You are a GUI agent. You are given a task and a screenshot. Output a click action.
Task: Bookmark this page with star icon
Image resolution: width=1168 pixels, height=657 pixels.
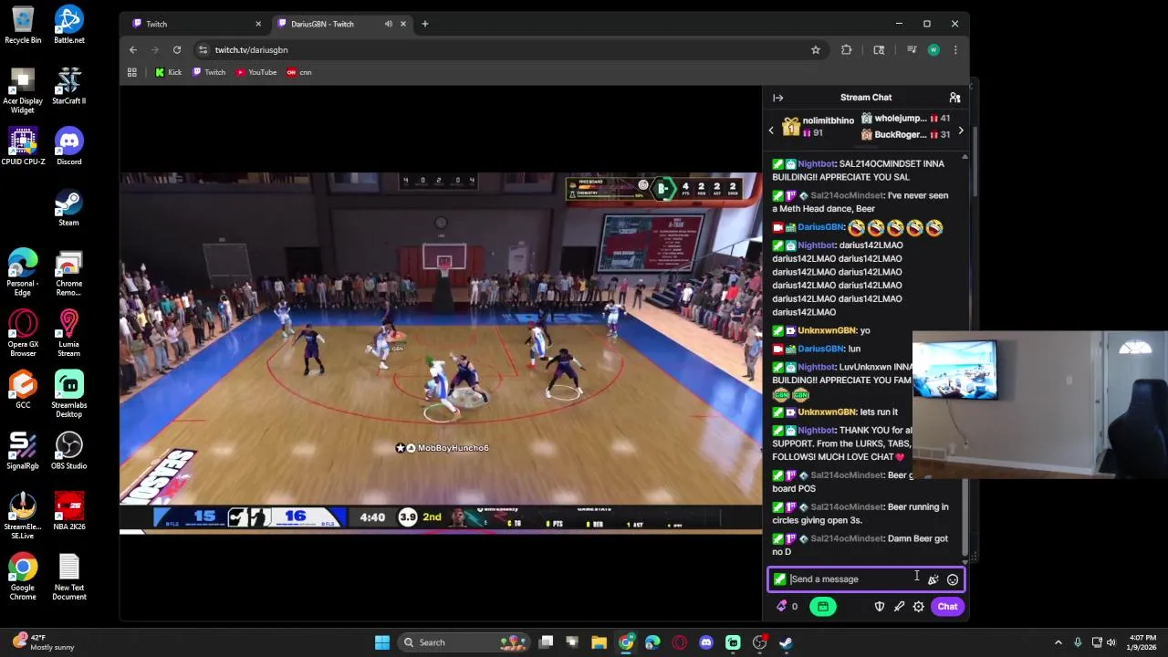(816, 50)
